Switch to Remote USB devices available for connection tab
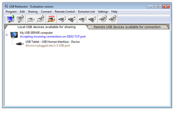 pos(127,27)
